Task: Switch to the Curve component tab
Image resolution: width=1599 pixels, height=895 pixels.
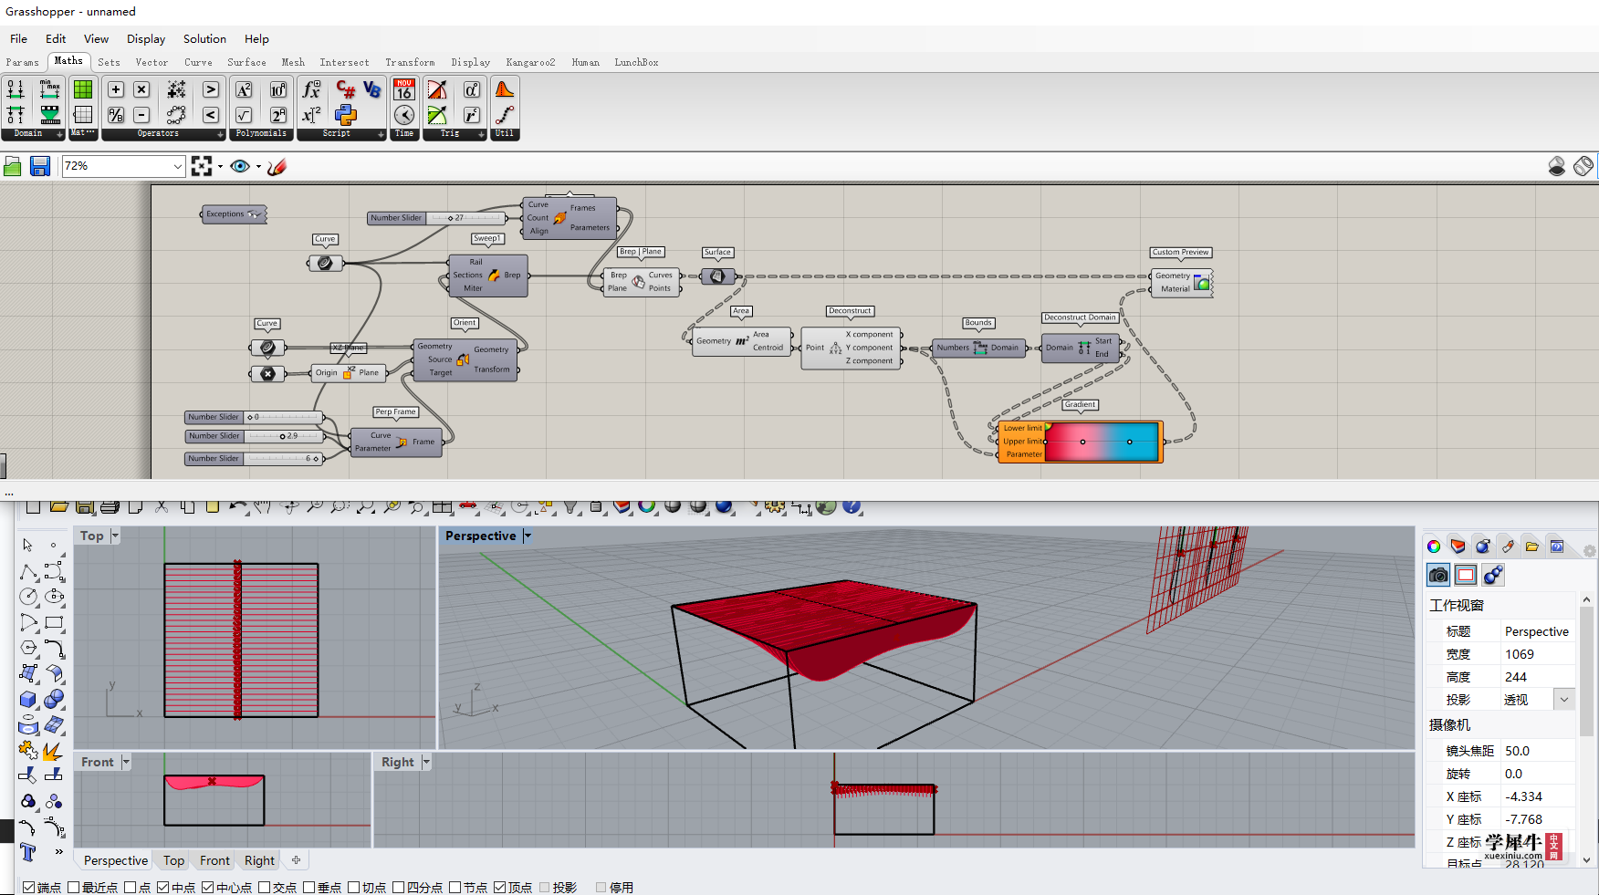Action: pyautogui.click(x=198, y=62)
